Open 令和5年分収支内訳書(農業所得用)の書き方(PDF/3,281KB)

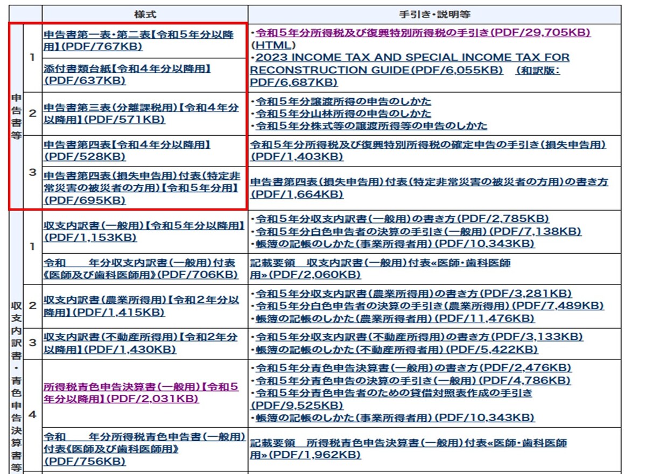pyautogui.click(x=413, y=294)
